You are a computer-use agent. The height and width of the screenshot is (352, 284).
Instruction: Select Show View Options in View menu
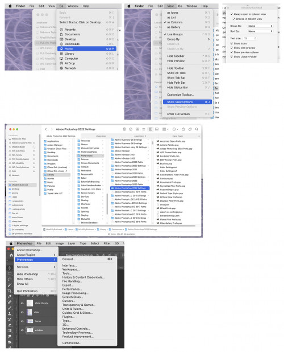point(187,102)
